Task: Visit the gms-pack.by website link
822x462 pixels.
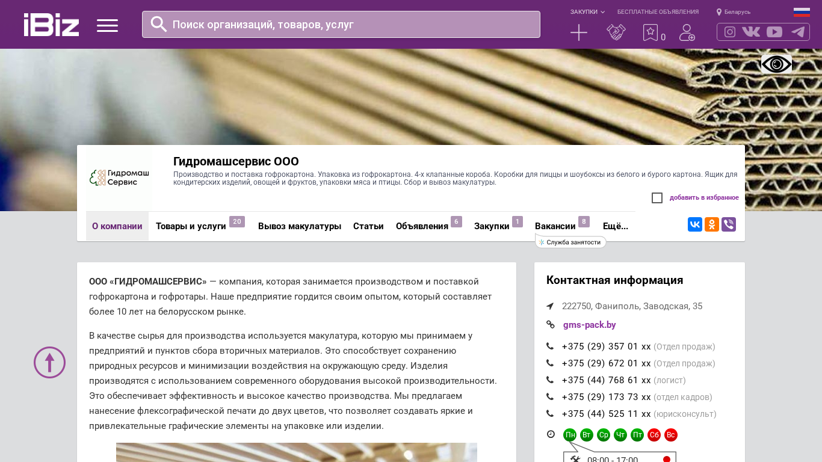Action: pyautogui.click(x=590, y=325)
